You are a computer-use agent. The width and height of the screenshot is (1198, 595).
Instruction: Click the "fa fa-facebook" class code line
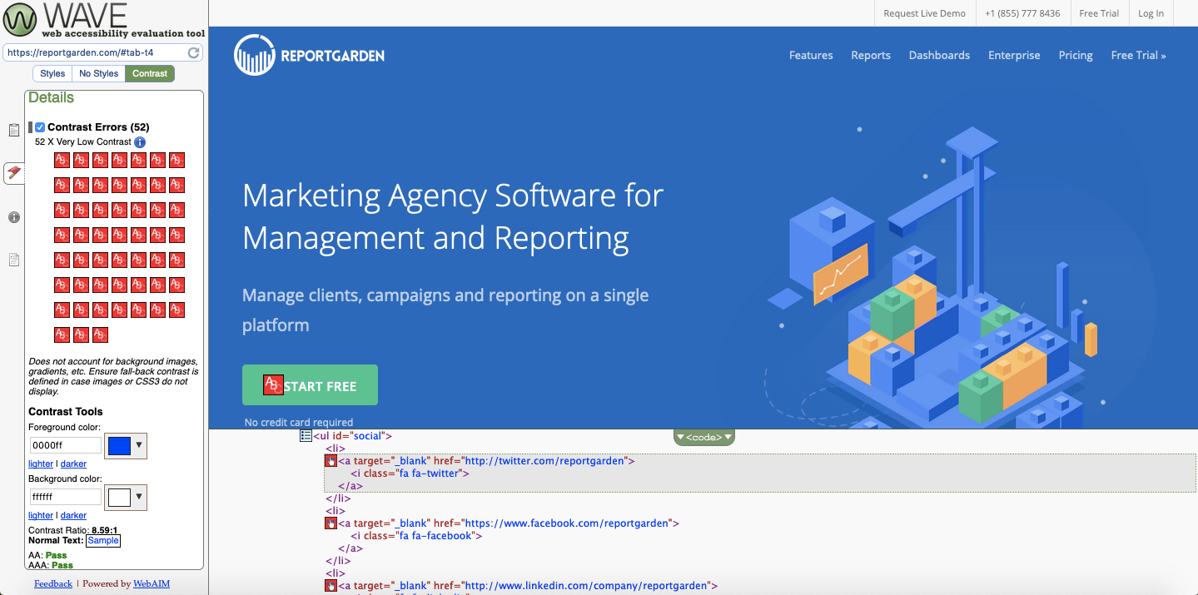click(x=415, y=536)
